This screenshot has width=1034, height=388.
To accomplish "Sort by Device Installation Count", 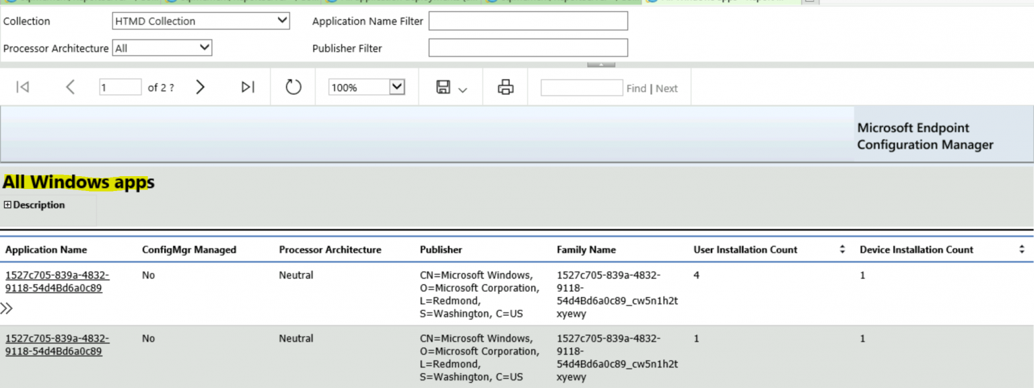I will click(x=1021, y=249).
